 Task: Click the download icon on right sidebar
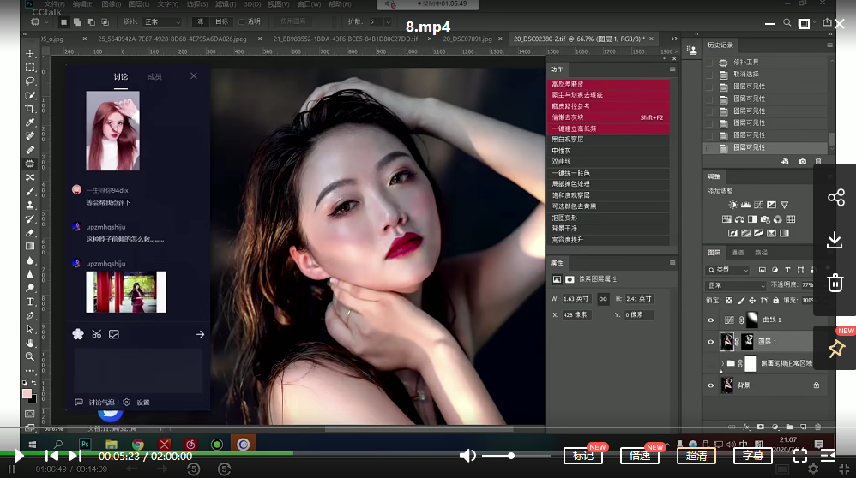coord(835,241)
